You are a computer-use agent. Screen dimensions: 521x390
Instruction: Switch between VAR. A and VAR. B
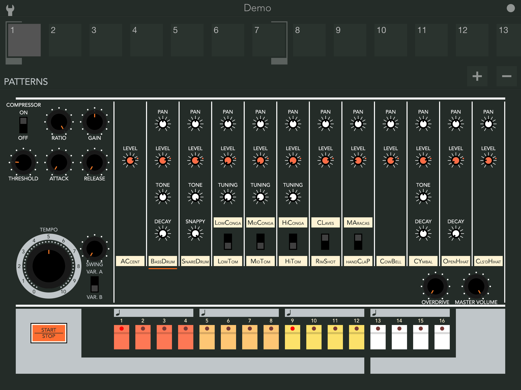click(94, 284)
